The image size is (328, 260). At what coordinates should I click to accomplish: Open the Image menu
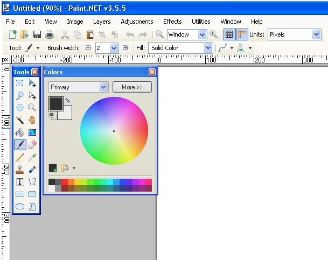[75, 22]
